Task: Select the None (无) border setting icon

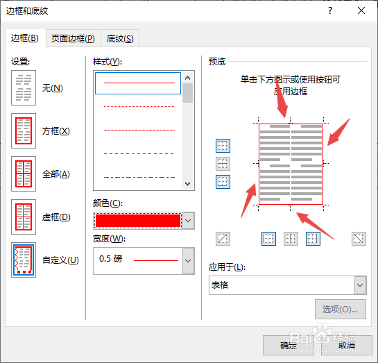Action: tap(24, 87)
